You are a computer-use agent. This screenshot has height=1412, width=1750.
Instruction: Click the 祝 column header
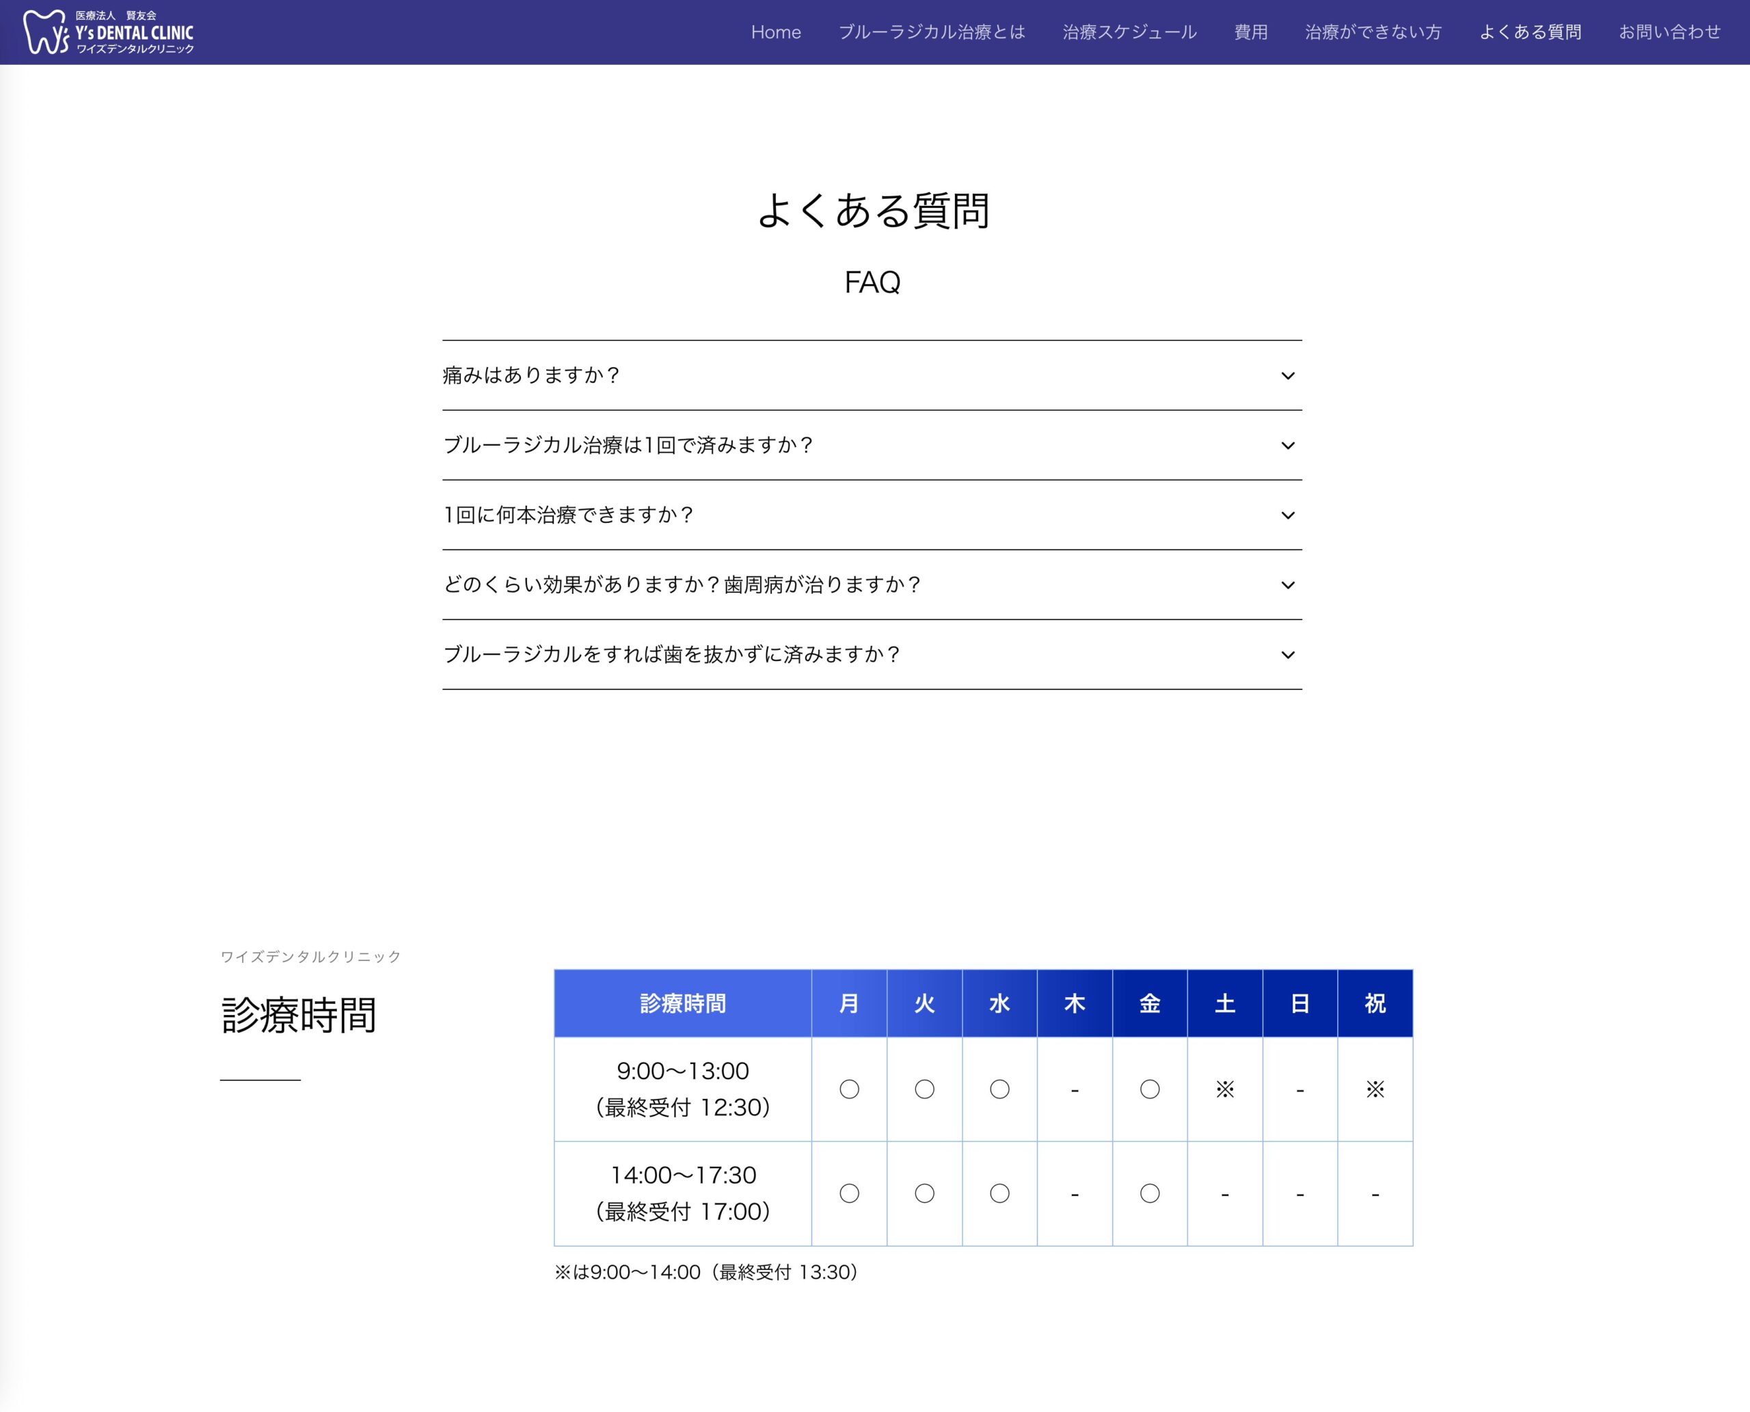1375,1004
